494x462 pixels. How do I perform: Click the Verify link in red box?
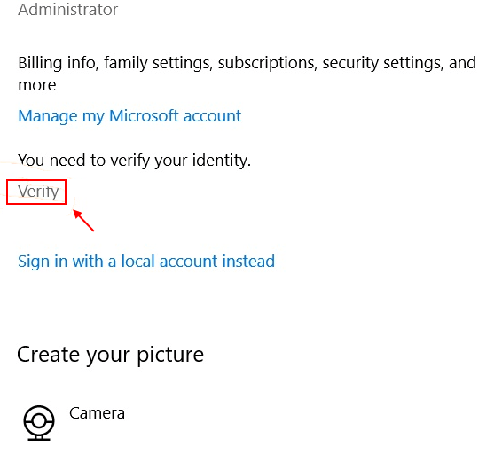38,192
